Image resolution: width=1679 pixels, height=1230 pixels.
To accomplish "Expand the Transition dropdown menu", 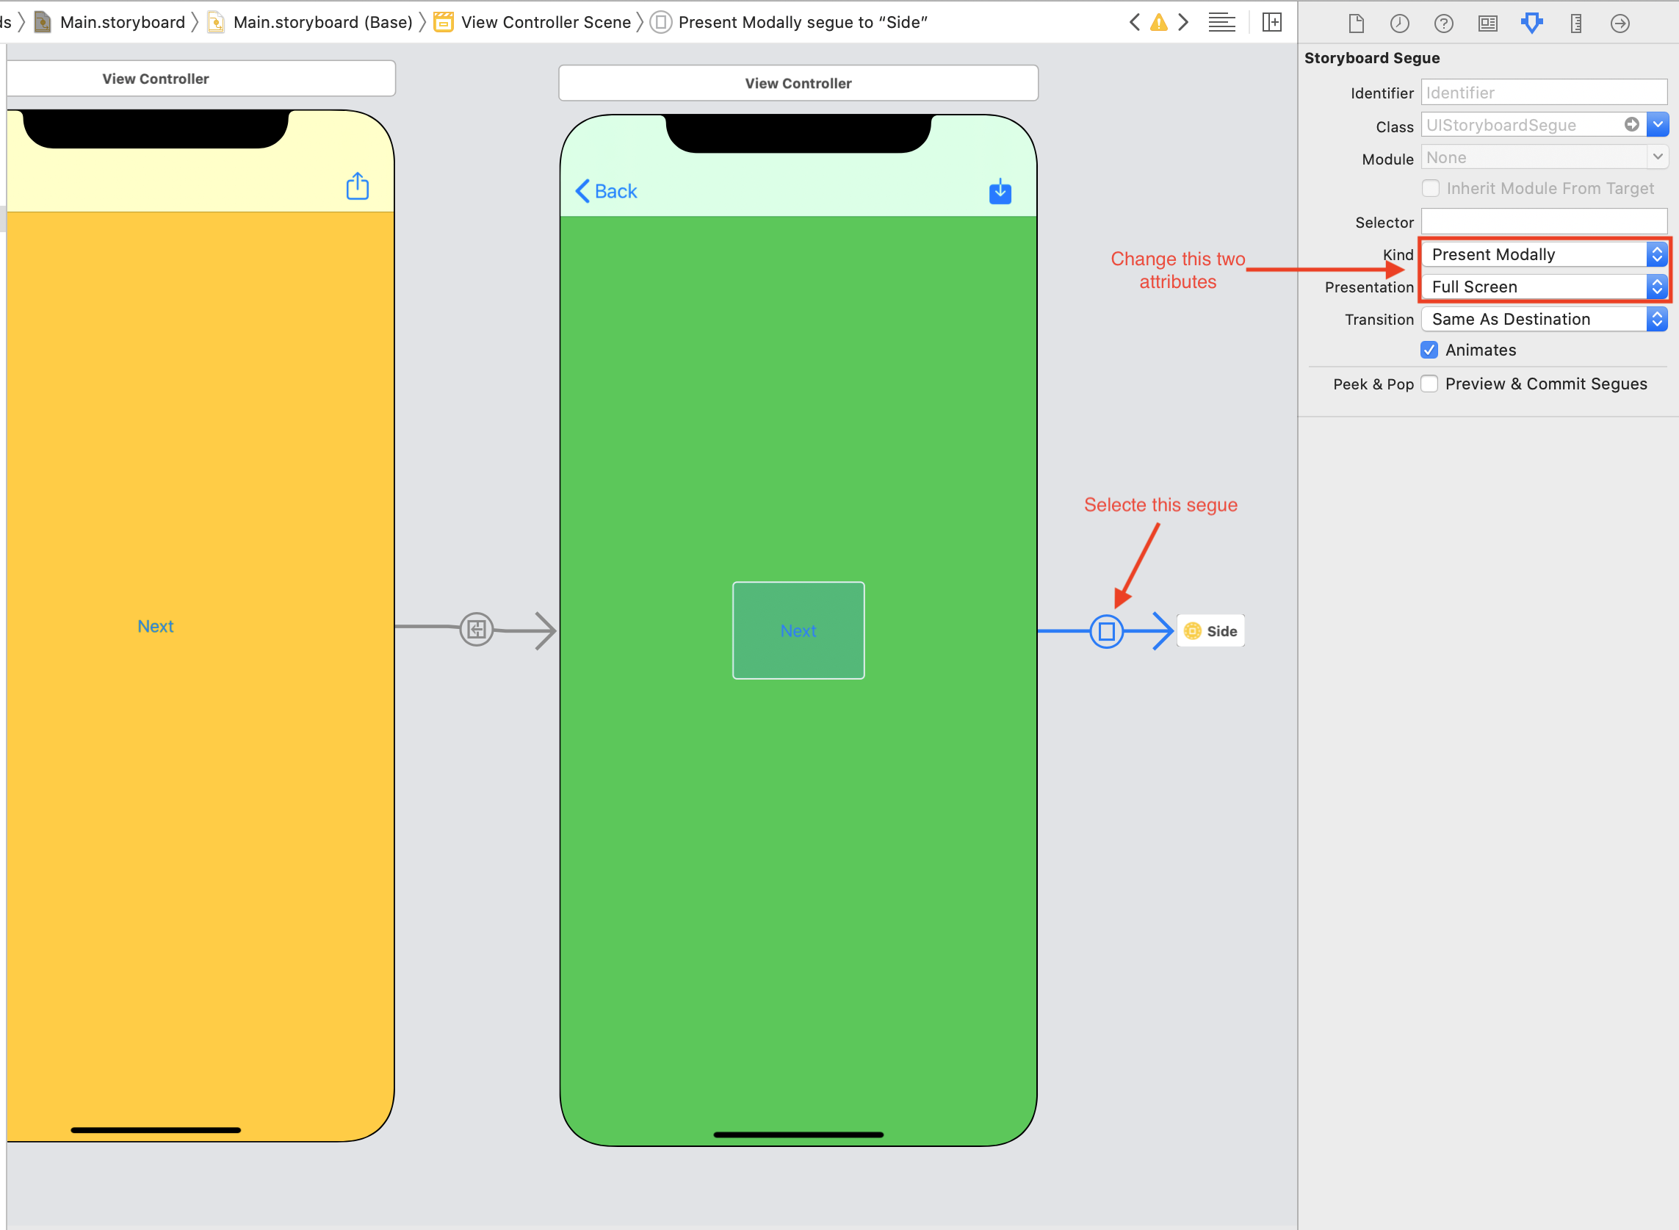I will tap(1658, 317).
